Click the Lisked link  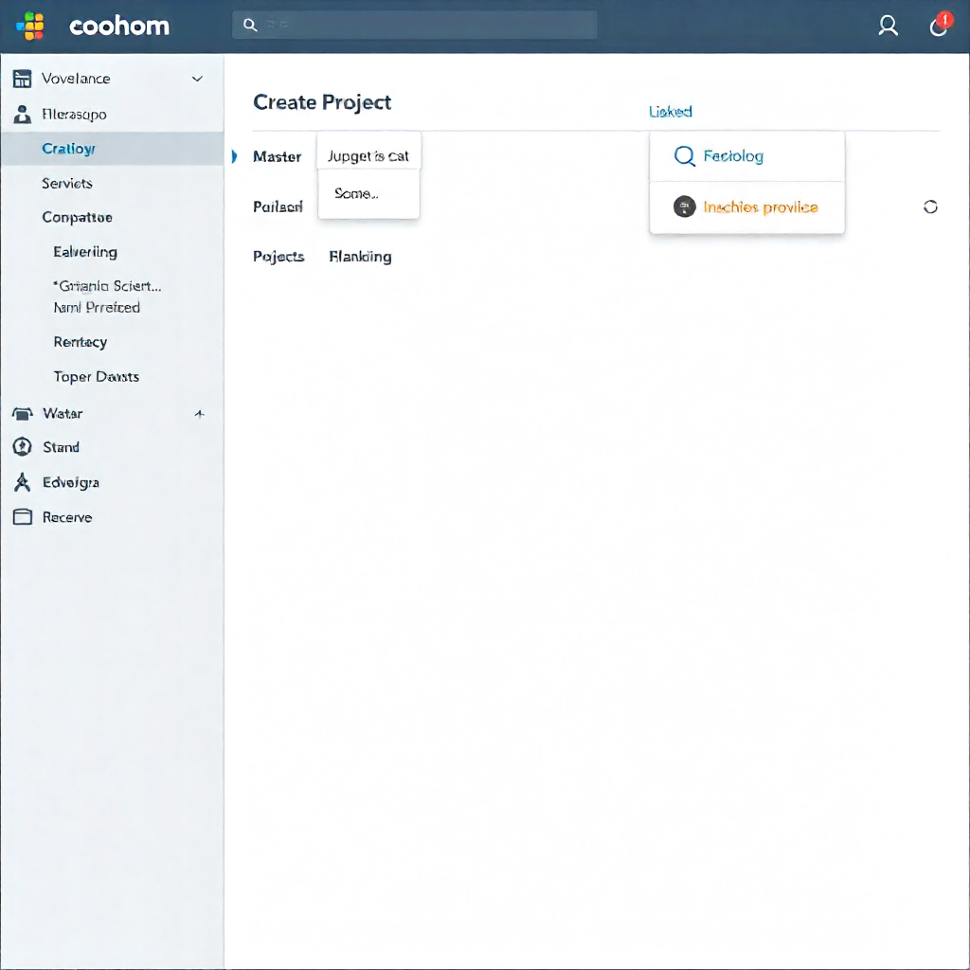[x=671, y=111]
